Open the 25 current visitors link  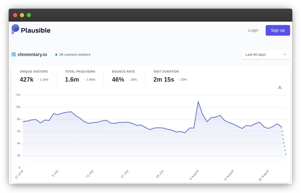pos(75,54)
